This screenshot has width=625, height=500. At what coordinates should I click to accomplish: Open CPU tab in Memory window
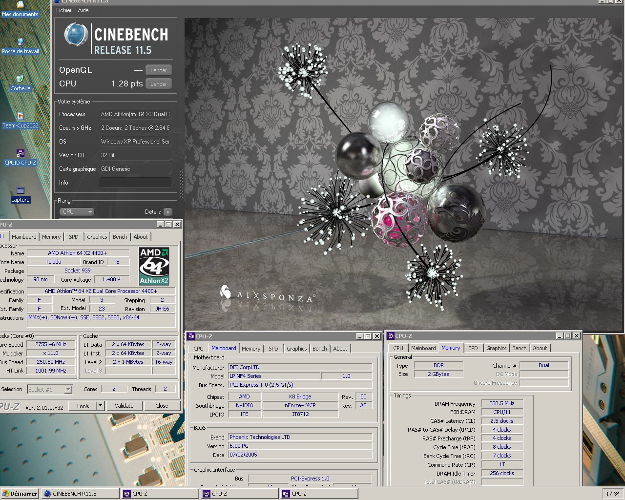click(398, 348)
